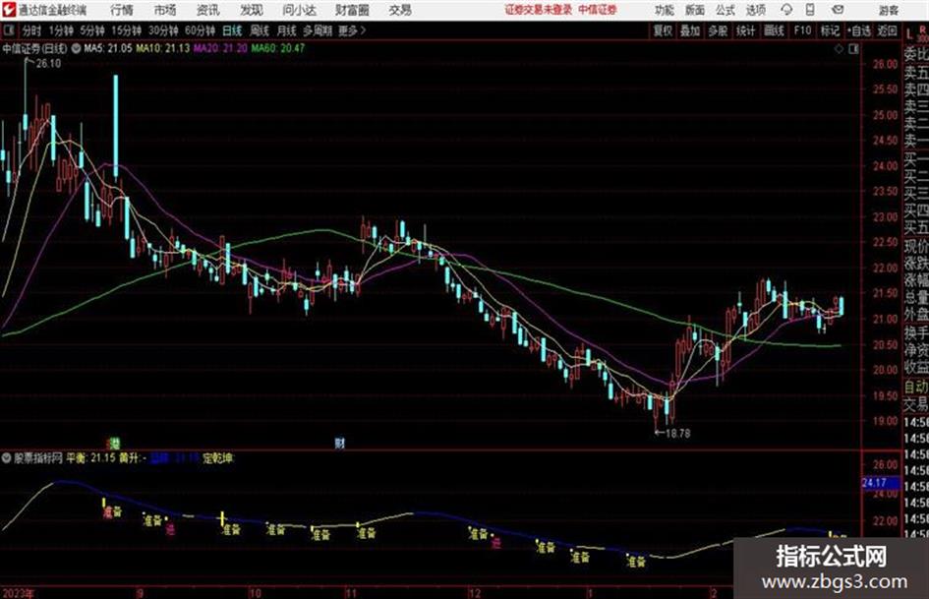The image size is (929, 599).
Task: Click the 平衡: 21.15 indicator value
Action: 90,458
